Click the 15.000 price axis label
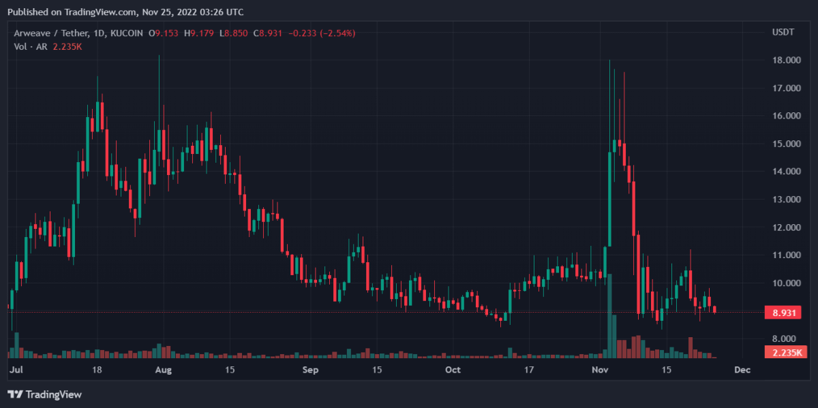Image resolution: width=818 pixels, height=408 pixels. [x=786, y=144]
